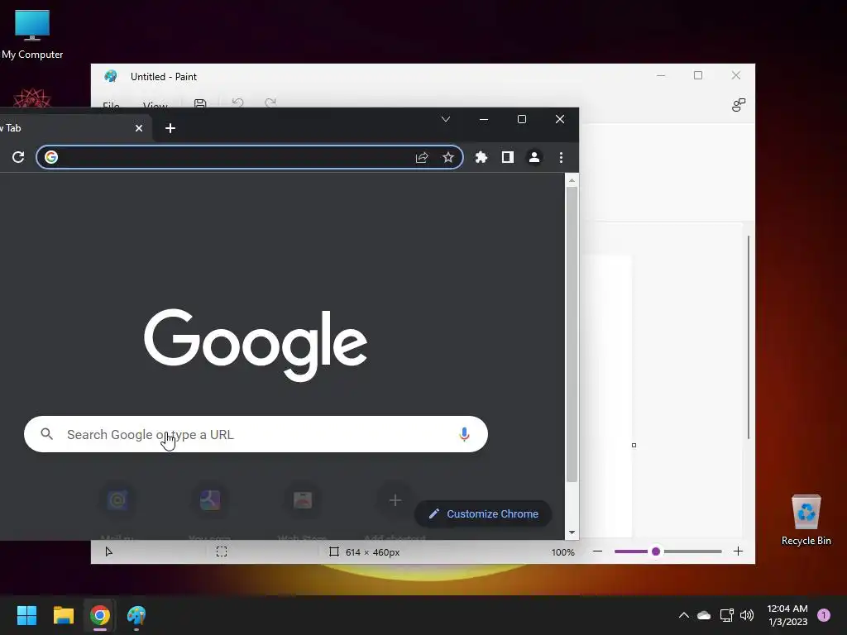
Task: Click the Paint selection size icon in the status bar
Action: point(222,551)
